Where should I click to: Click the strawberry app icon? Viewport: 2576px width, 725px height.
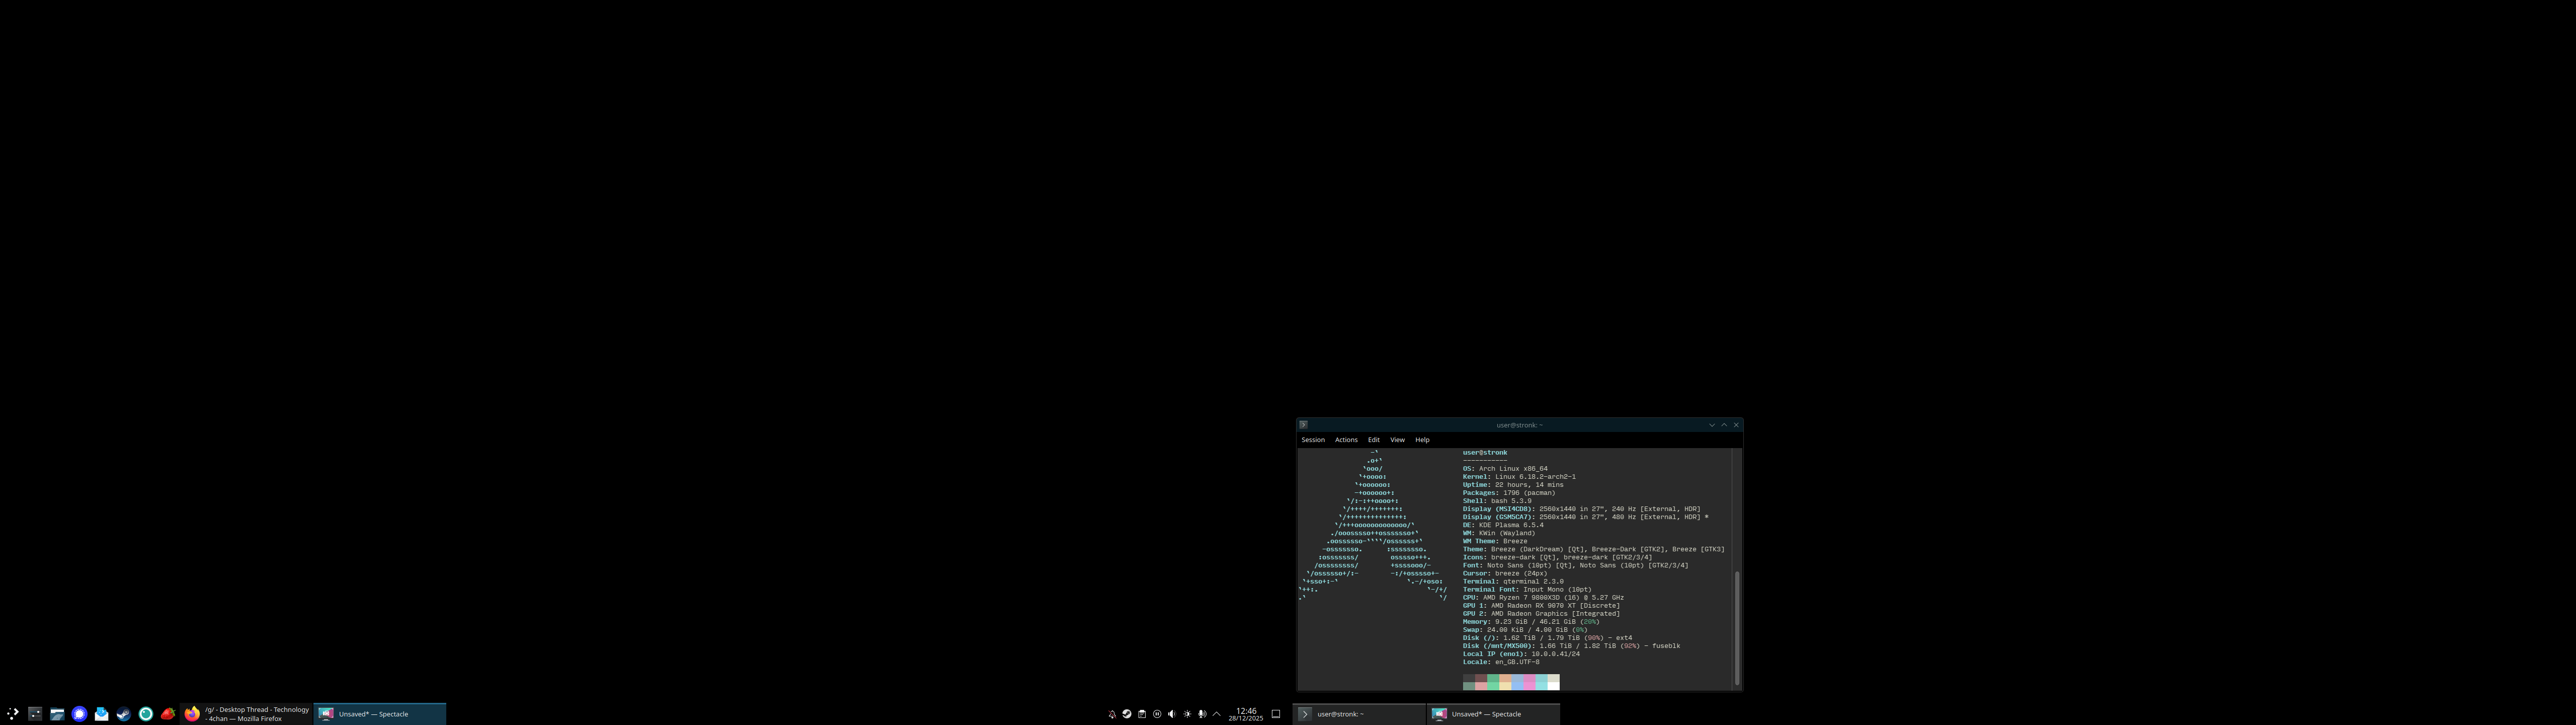click(x=168, y=714)
